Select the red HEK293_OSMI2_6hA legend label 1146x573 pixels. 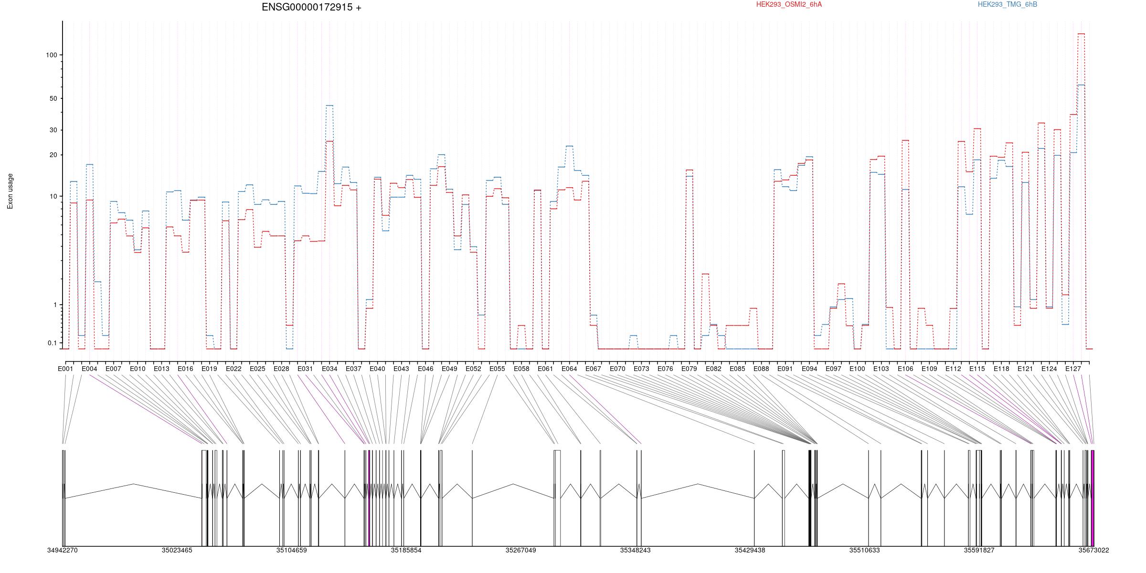[x=789, y=4]
